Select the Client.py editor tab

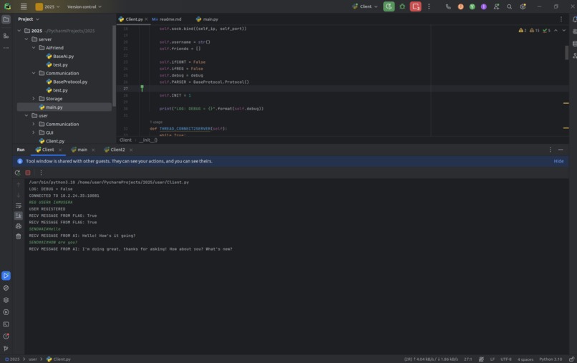tap(131, 19)
